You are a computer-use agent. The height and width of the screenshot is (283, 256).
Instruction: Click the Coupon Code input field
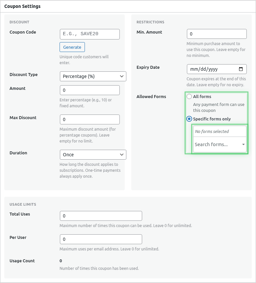[90, 34]
